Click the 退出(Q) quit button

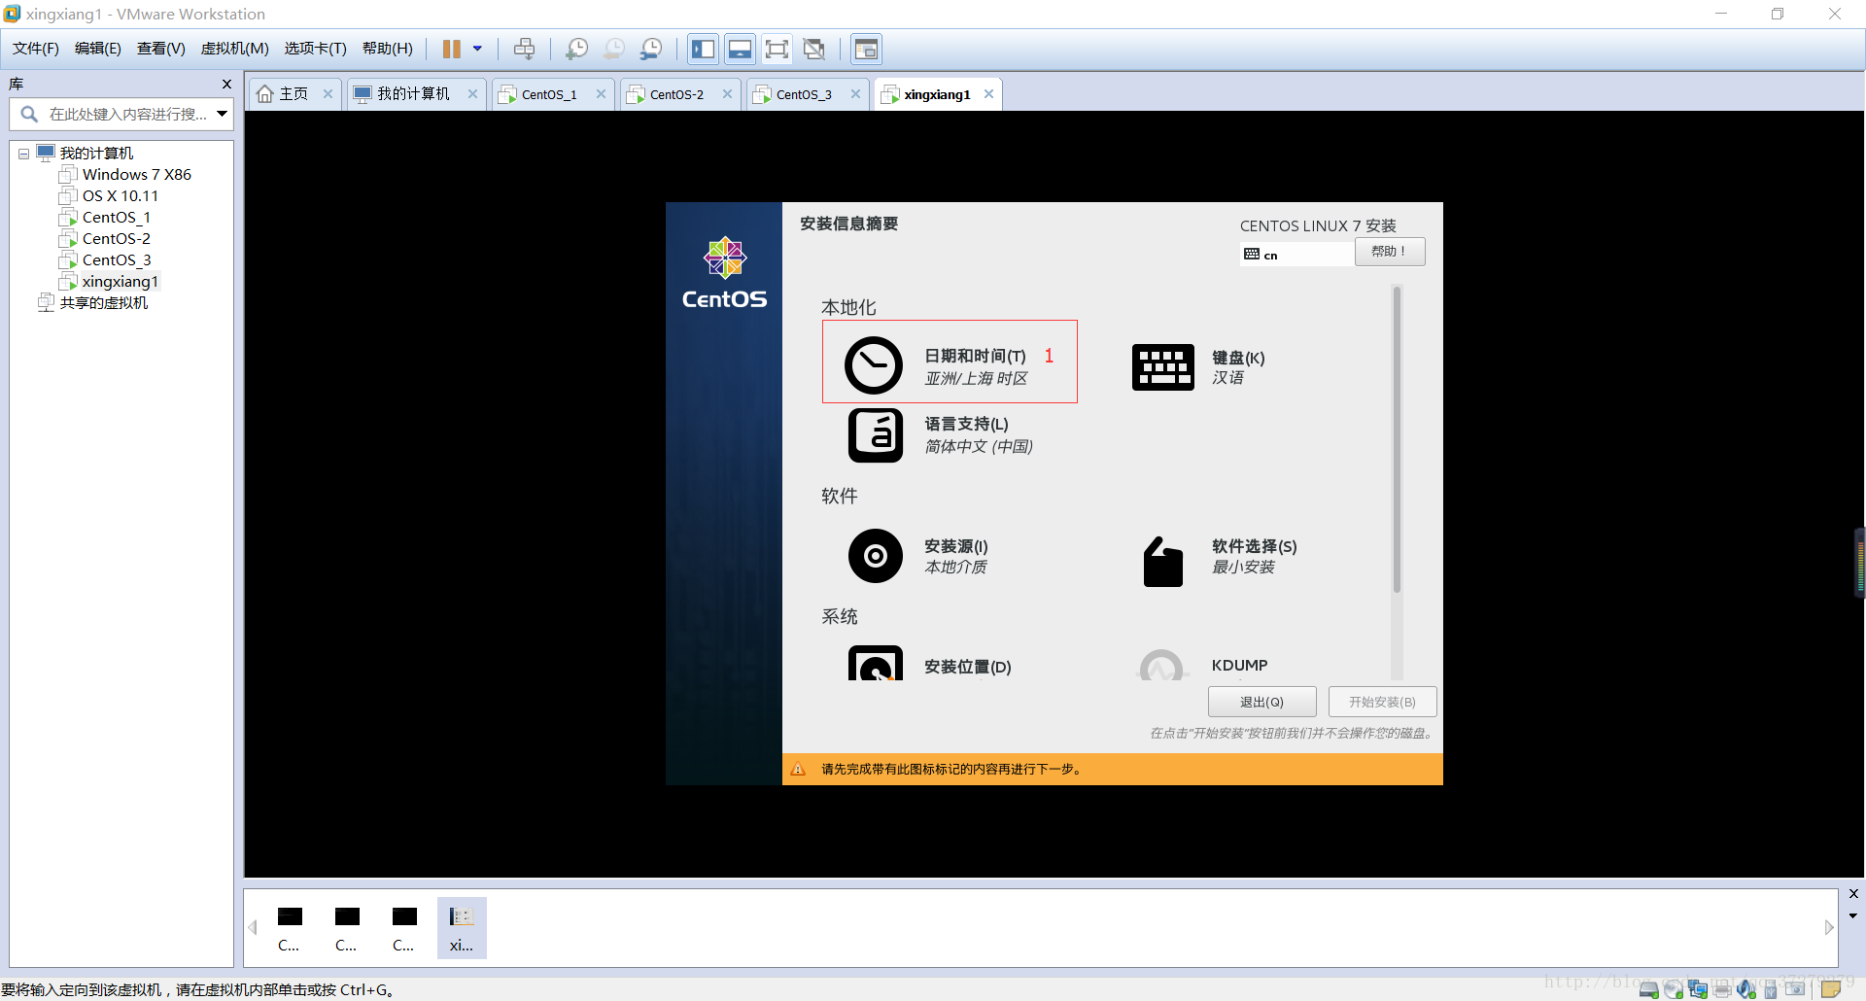pos(1261,702)
